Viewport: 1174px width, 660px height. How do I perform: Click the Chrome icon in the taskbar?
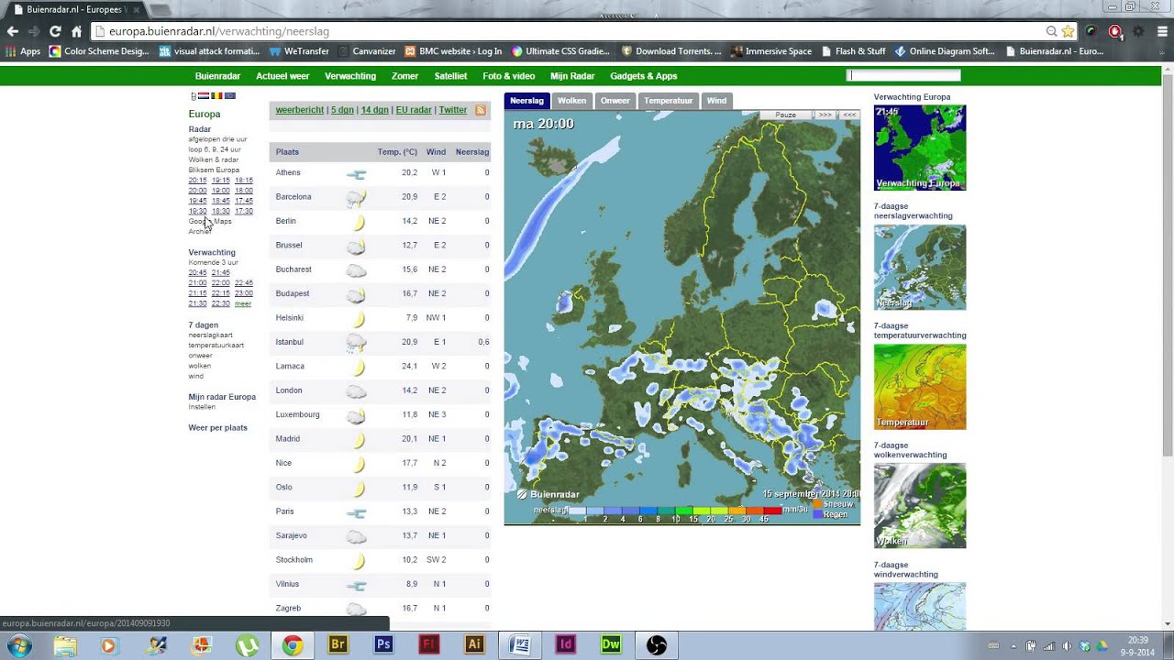click(x=293, y=645)
